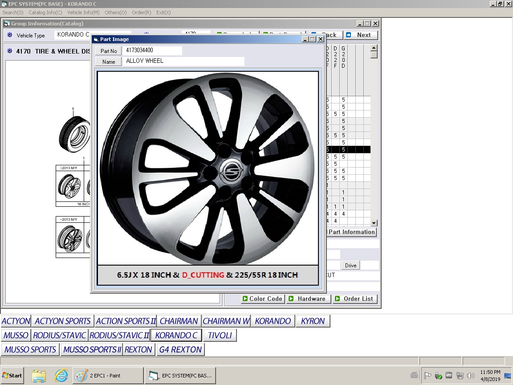Click Part Image window title icon
The width and height of the screenshot is (513, 385).
tap(96, 39)
